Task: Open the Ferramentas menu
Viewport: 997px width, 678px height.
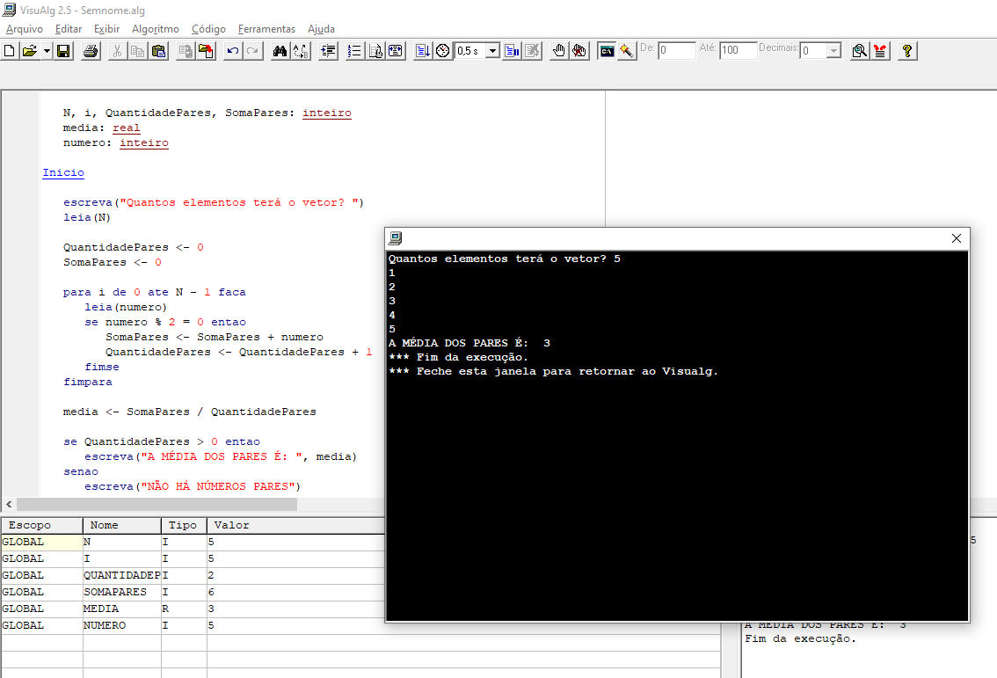Action: [266, 29]
